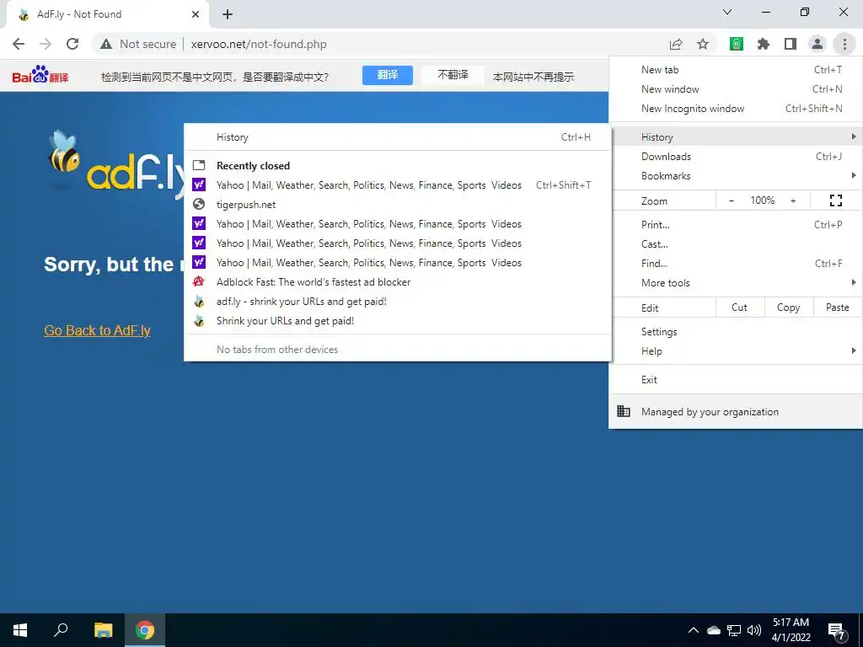Open Windows Start menu
Image resolution: width=863 pixels, height=647 pixels.
click(20, 630)
